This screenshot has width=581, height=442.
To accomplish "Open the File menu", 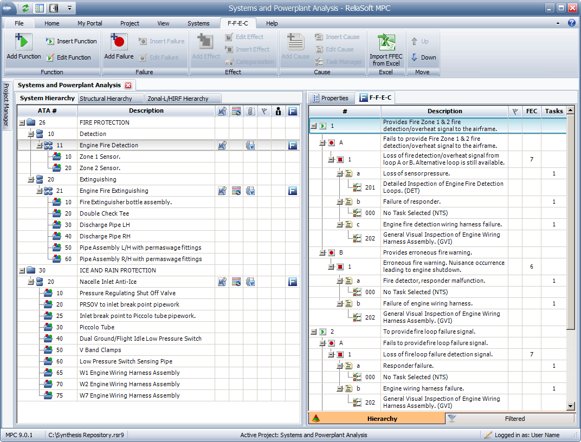I will coord(19,23).
